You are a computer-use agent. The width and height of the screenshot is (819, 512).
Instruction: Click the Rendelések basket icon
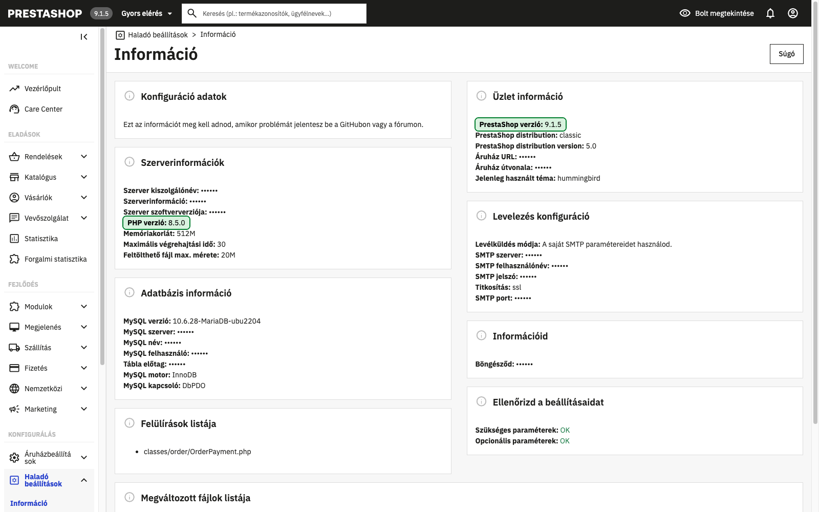click(14, 157)
